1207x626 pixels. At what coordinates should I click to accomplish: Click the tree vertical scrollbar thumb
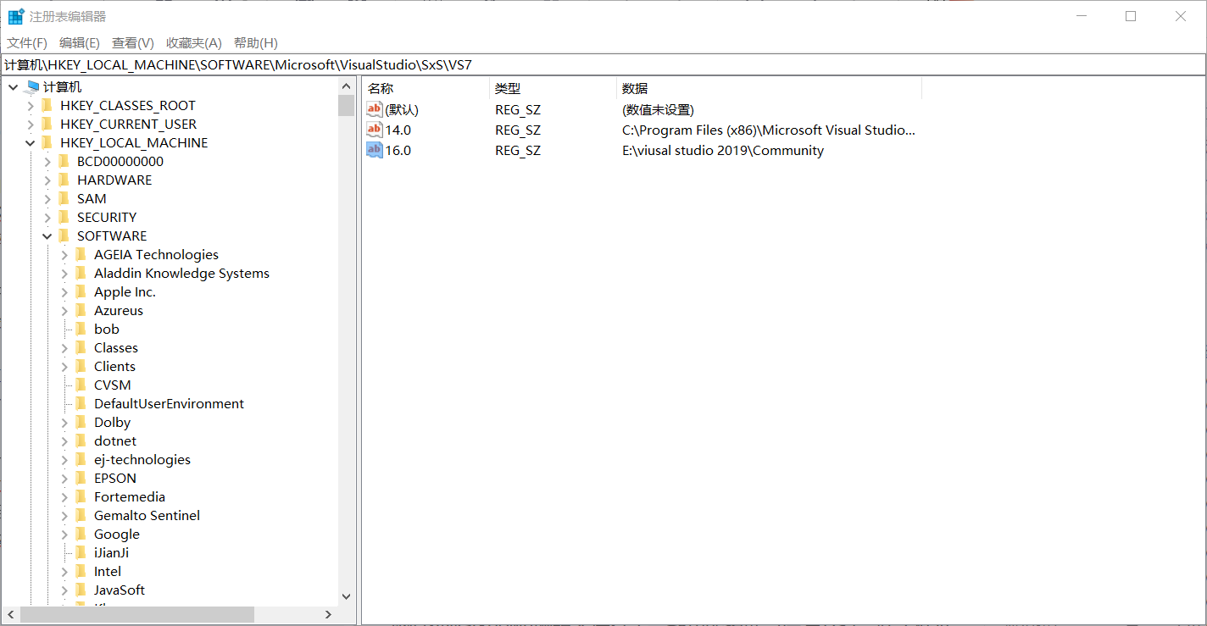click(x=346, y=105)
